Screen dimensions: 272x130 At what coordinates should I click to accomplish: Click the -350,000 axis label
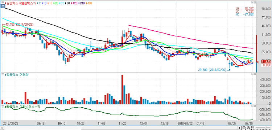pyautogui.click(x=265, y=115)
